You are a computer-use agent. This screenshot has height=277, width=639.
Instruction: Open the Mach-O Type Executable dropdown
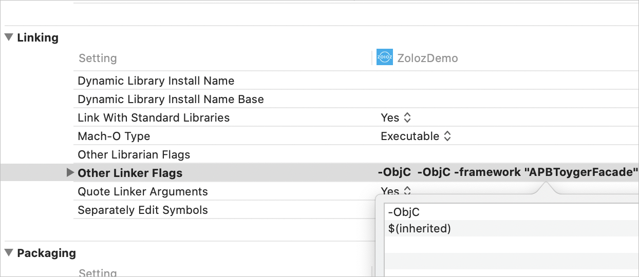pos(416,136)
